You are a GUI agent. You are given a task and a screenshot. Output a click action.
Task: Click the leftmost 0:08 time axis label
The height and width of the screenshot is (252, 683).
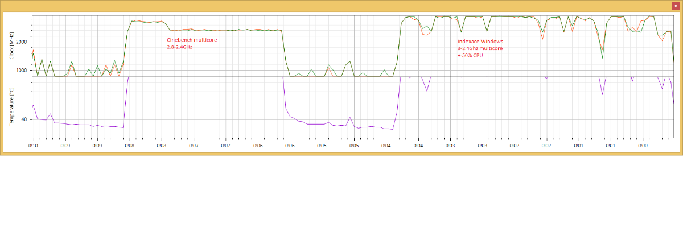coord(130,146)
